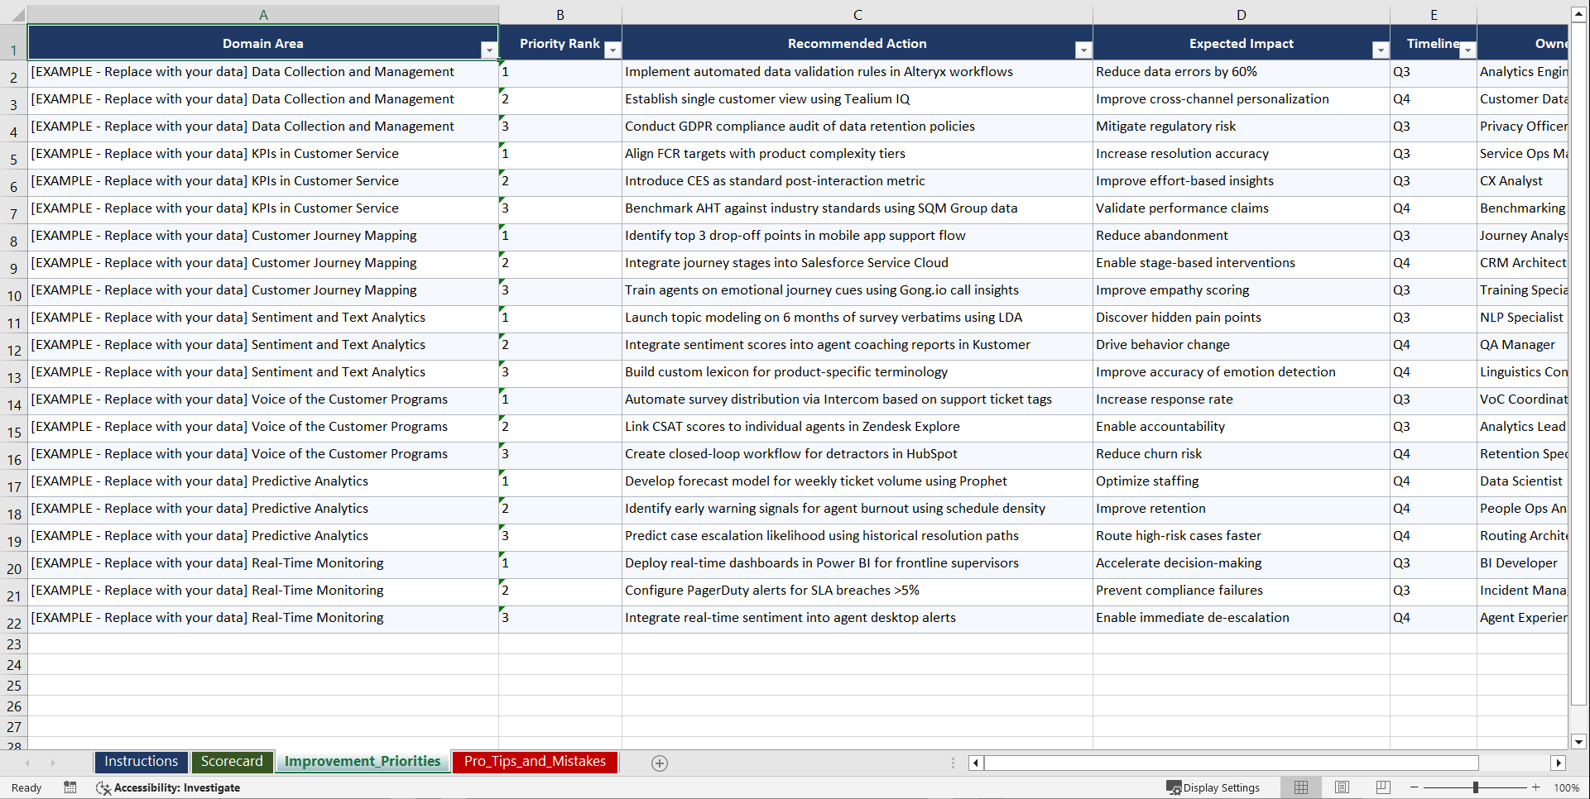Zoom out using the minus icon
The image size is (1590, 799).
tap(1415, 787)
